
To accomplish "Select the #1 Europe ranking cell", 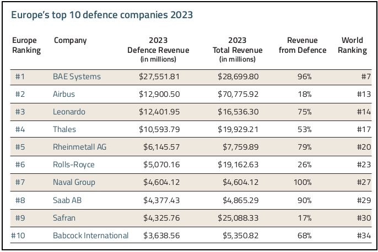I will (x=20, y=77).
